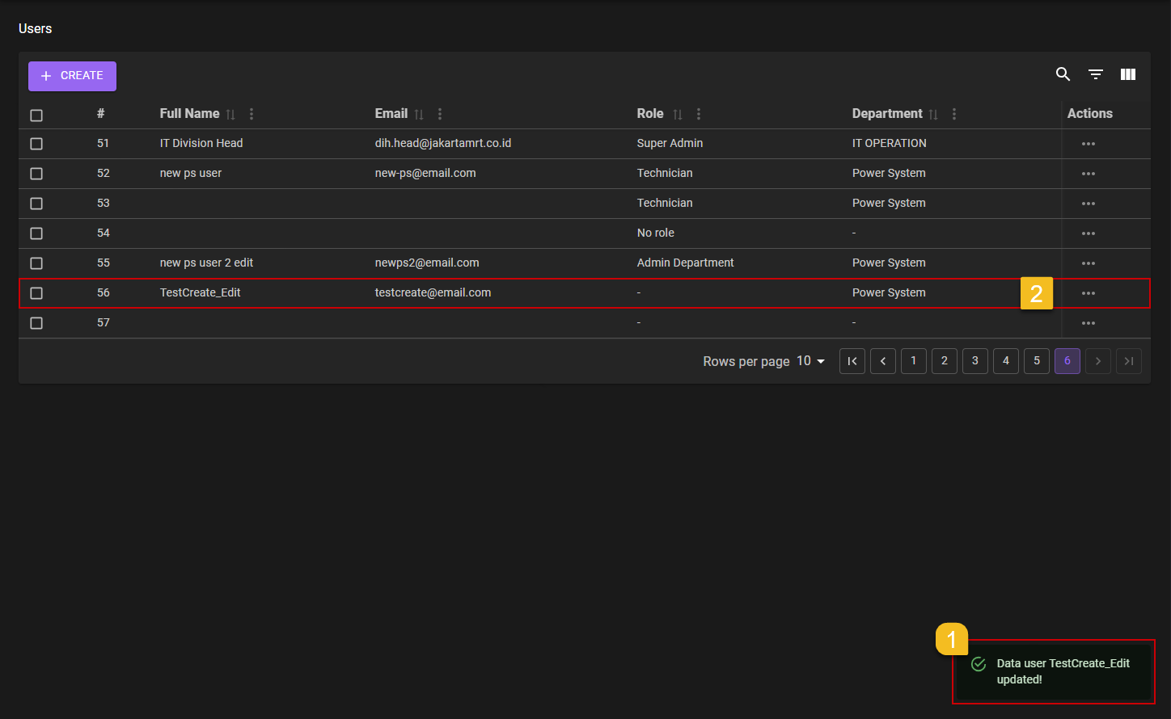The width and height of the screenshot is (1171, 719).
Task: Jump to first page of results
Action: pyautogui.click(x=852, y=361)
